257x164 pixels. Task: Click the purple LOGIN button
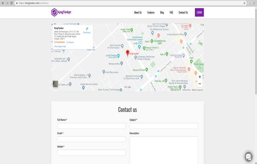pos(199,12)
